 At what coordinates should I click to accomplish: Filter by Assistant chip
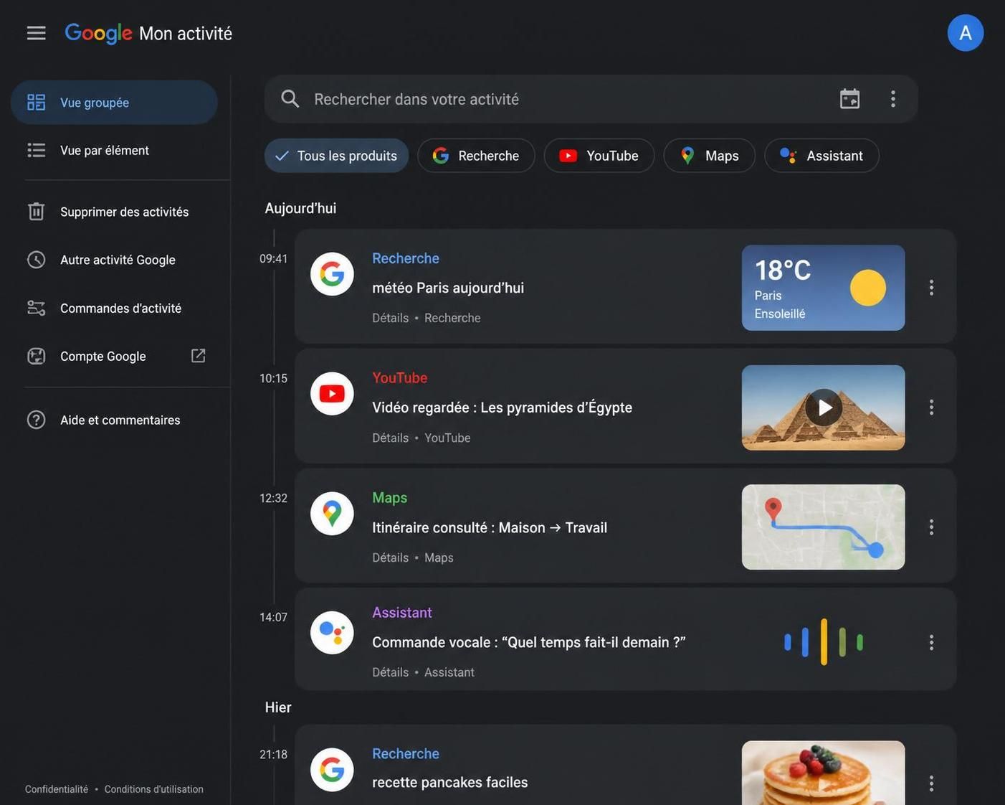(821, 156)
